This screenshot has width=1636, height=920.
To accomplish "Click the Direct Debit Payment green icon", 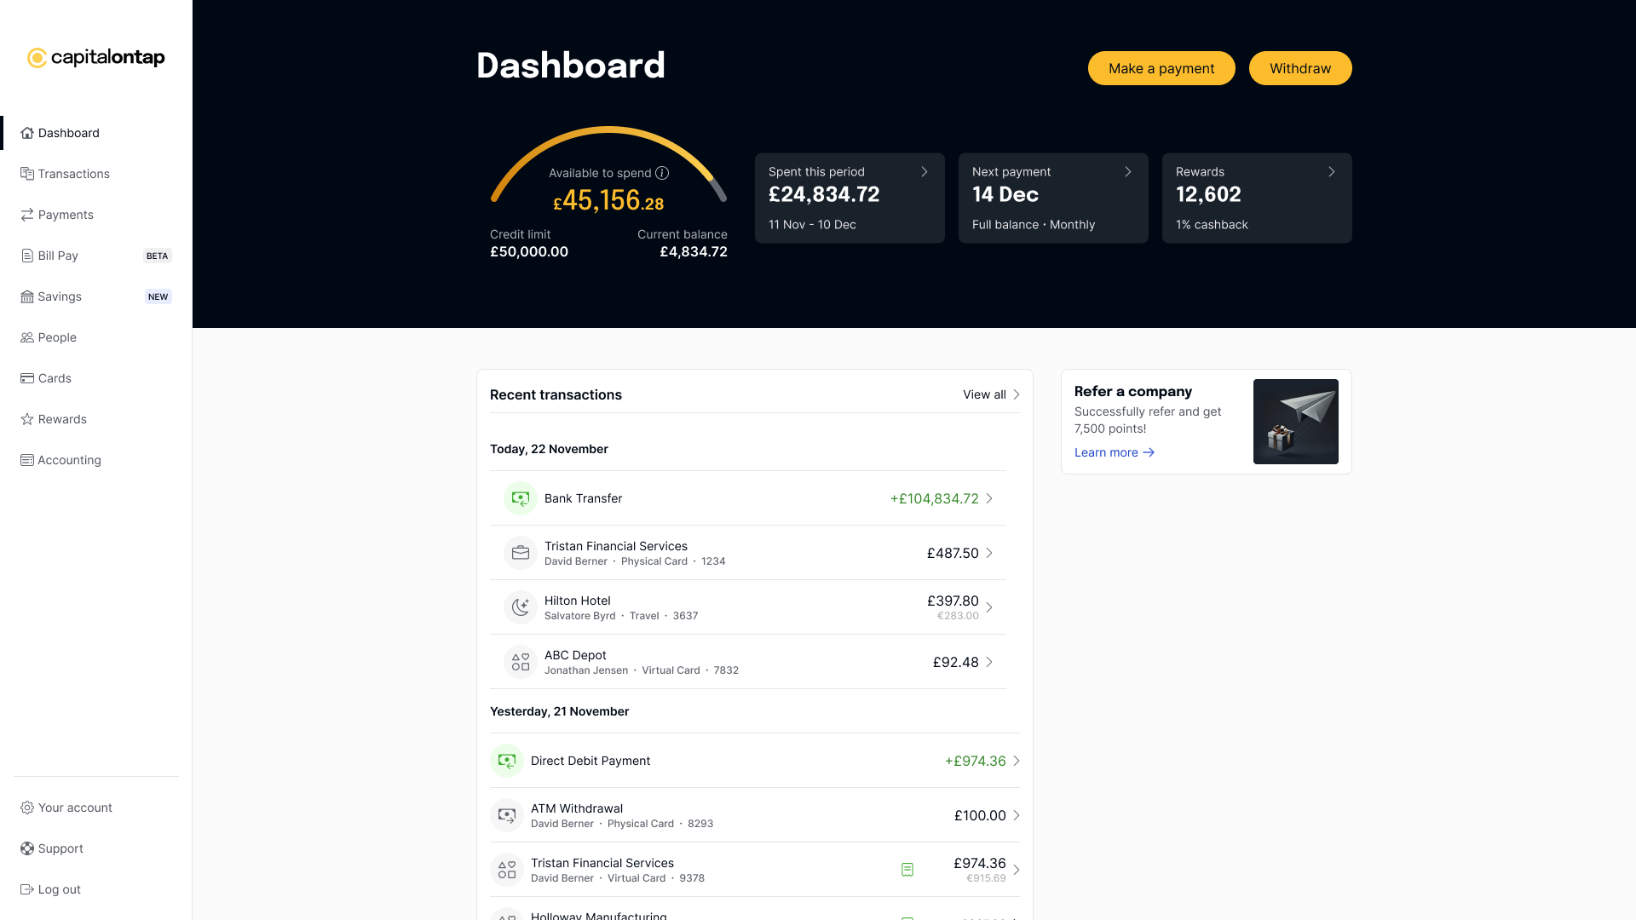I will pyautogui.click(x=507, y=761).
